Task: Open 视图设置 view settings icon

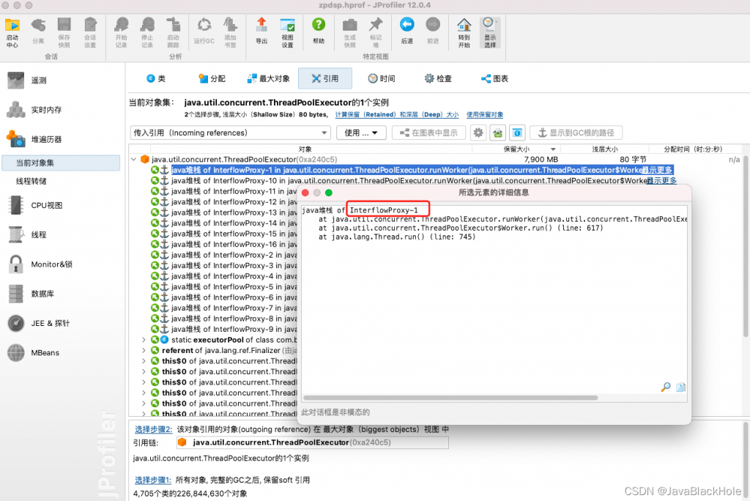Action: click(x=287, y=32)
